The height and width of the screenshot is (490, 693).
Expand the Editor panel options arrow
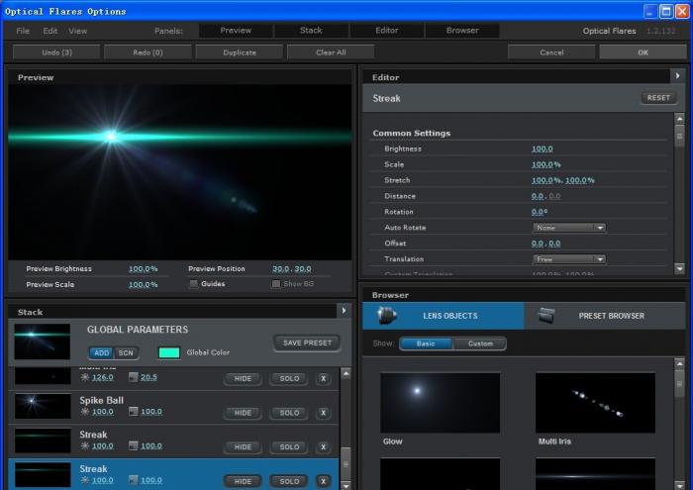(677, 76)
